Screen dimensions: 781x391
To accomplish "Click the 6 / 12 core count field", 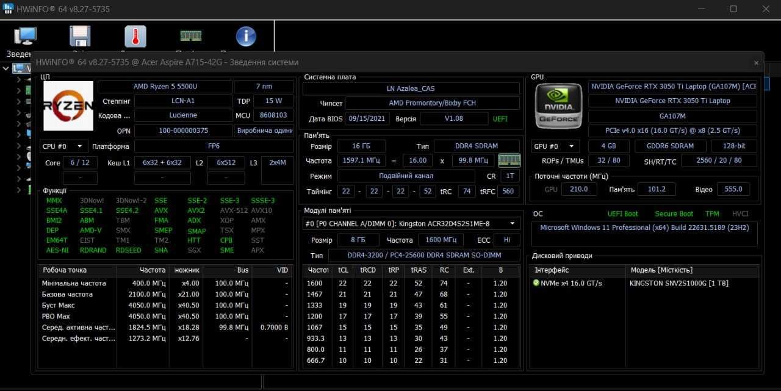I will [x=80, y=163].
